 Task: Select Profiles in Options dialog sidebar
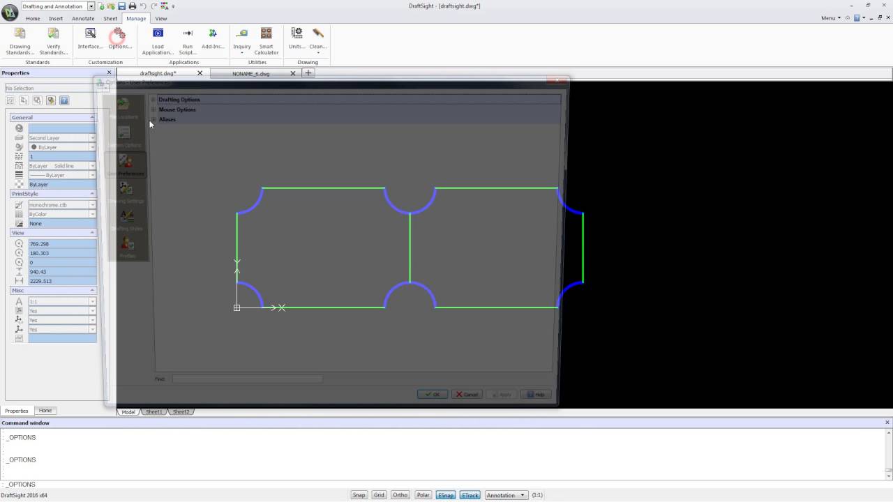tap(126, 248)
